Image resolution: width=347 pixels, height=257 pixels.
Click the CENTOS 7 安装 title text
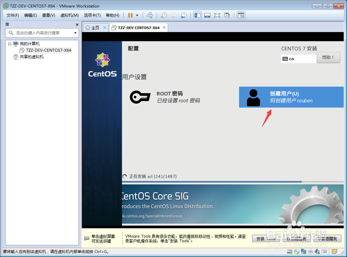(299, 49)
